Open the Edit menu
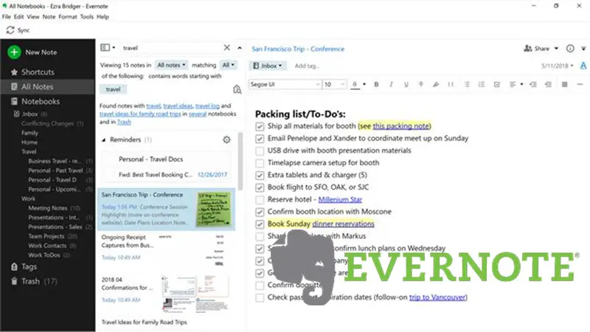Image resolution: width=590 pixels, height=332 pixels. click(x=19, y=16)
